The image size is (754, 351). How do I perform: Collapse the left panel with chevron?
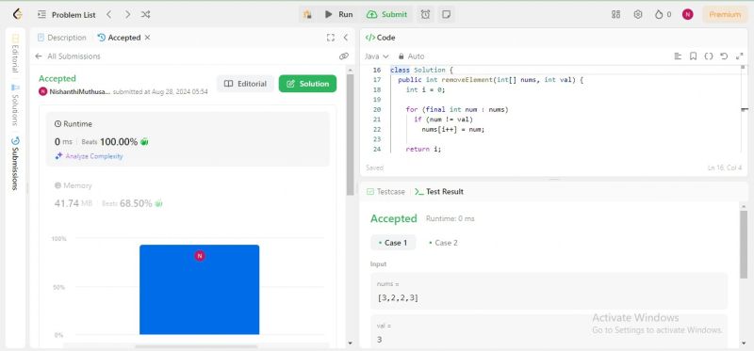(345, 38)
